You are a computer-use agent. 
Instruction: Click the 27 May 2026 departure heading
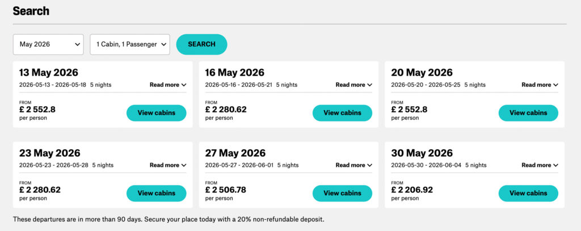pos(235,153)
